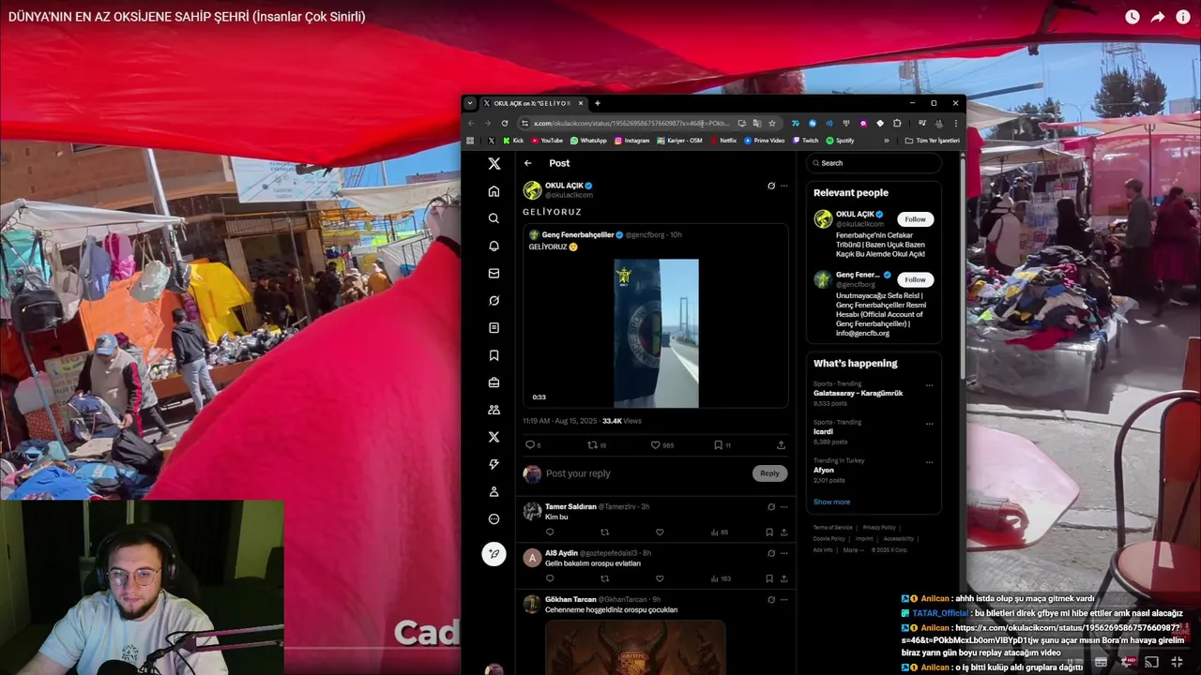Open the Instagram bookmark
1201x675 pixels.
pos(631,141)
